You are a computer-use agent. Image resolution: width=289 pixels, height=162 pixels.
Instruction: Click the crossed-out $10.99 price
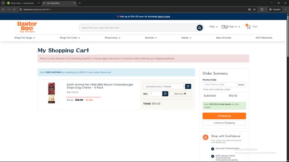(79, 100)
